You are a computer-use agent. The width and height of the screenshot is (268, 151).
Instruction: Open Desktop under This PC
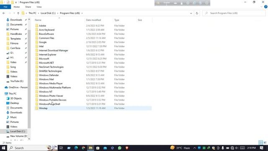click(15, 103)
